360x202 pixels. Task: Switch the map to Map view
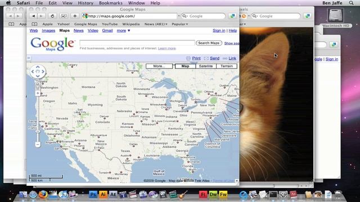[x=185, y=66]
